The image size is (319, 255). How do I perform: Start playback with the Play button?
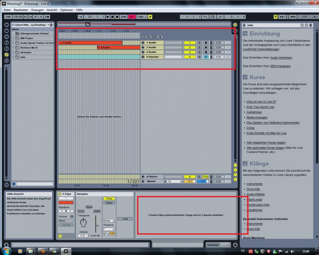108,17
